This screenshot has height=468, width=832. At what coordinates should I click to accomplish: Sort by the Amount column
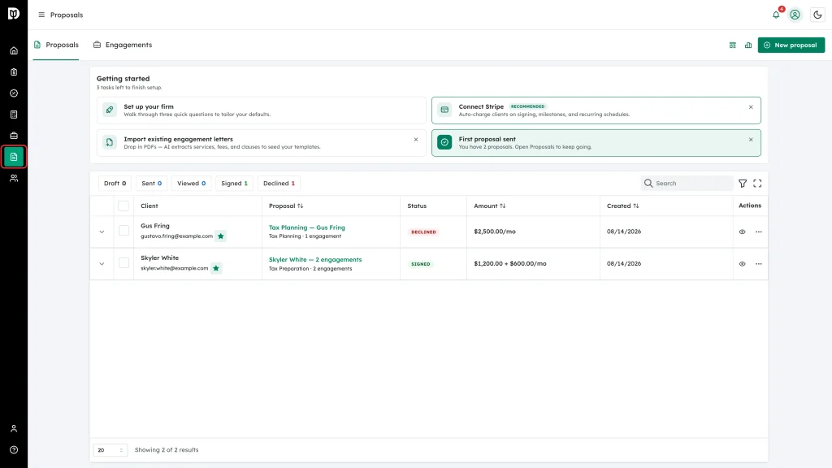point(490,206)
